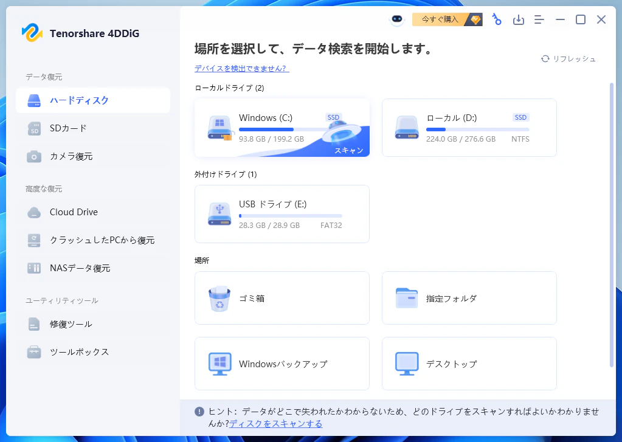Open Cloud Drive in the sidebar
Image resolution: width=622 pixels, height=442 pixels.
[93, 212]
